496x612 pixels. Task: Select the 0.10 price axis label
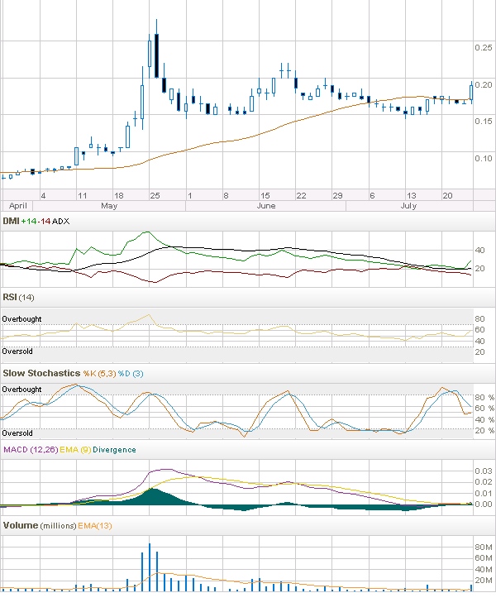[x=484, y=159]
